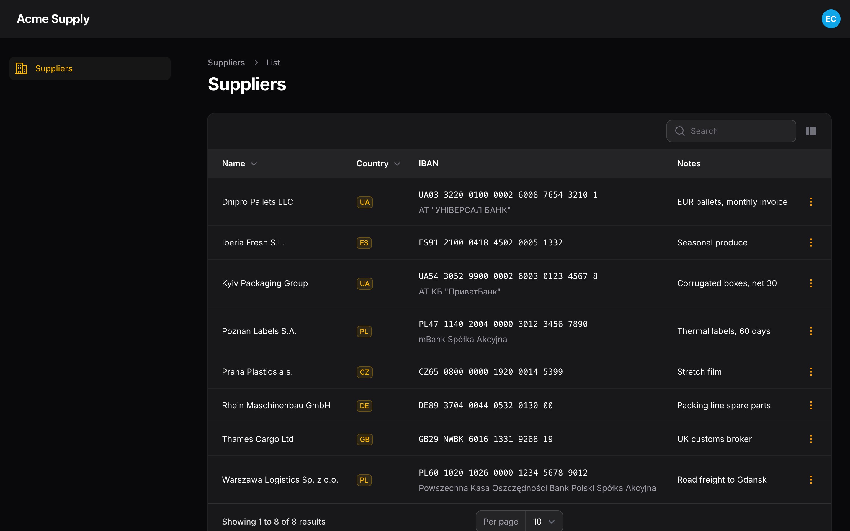Select the Warszawa Logistics Sp. z o.o. cell

pos(280,480)
